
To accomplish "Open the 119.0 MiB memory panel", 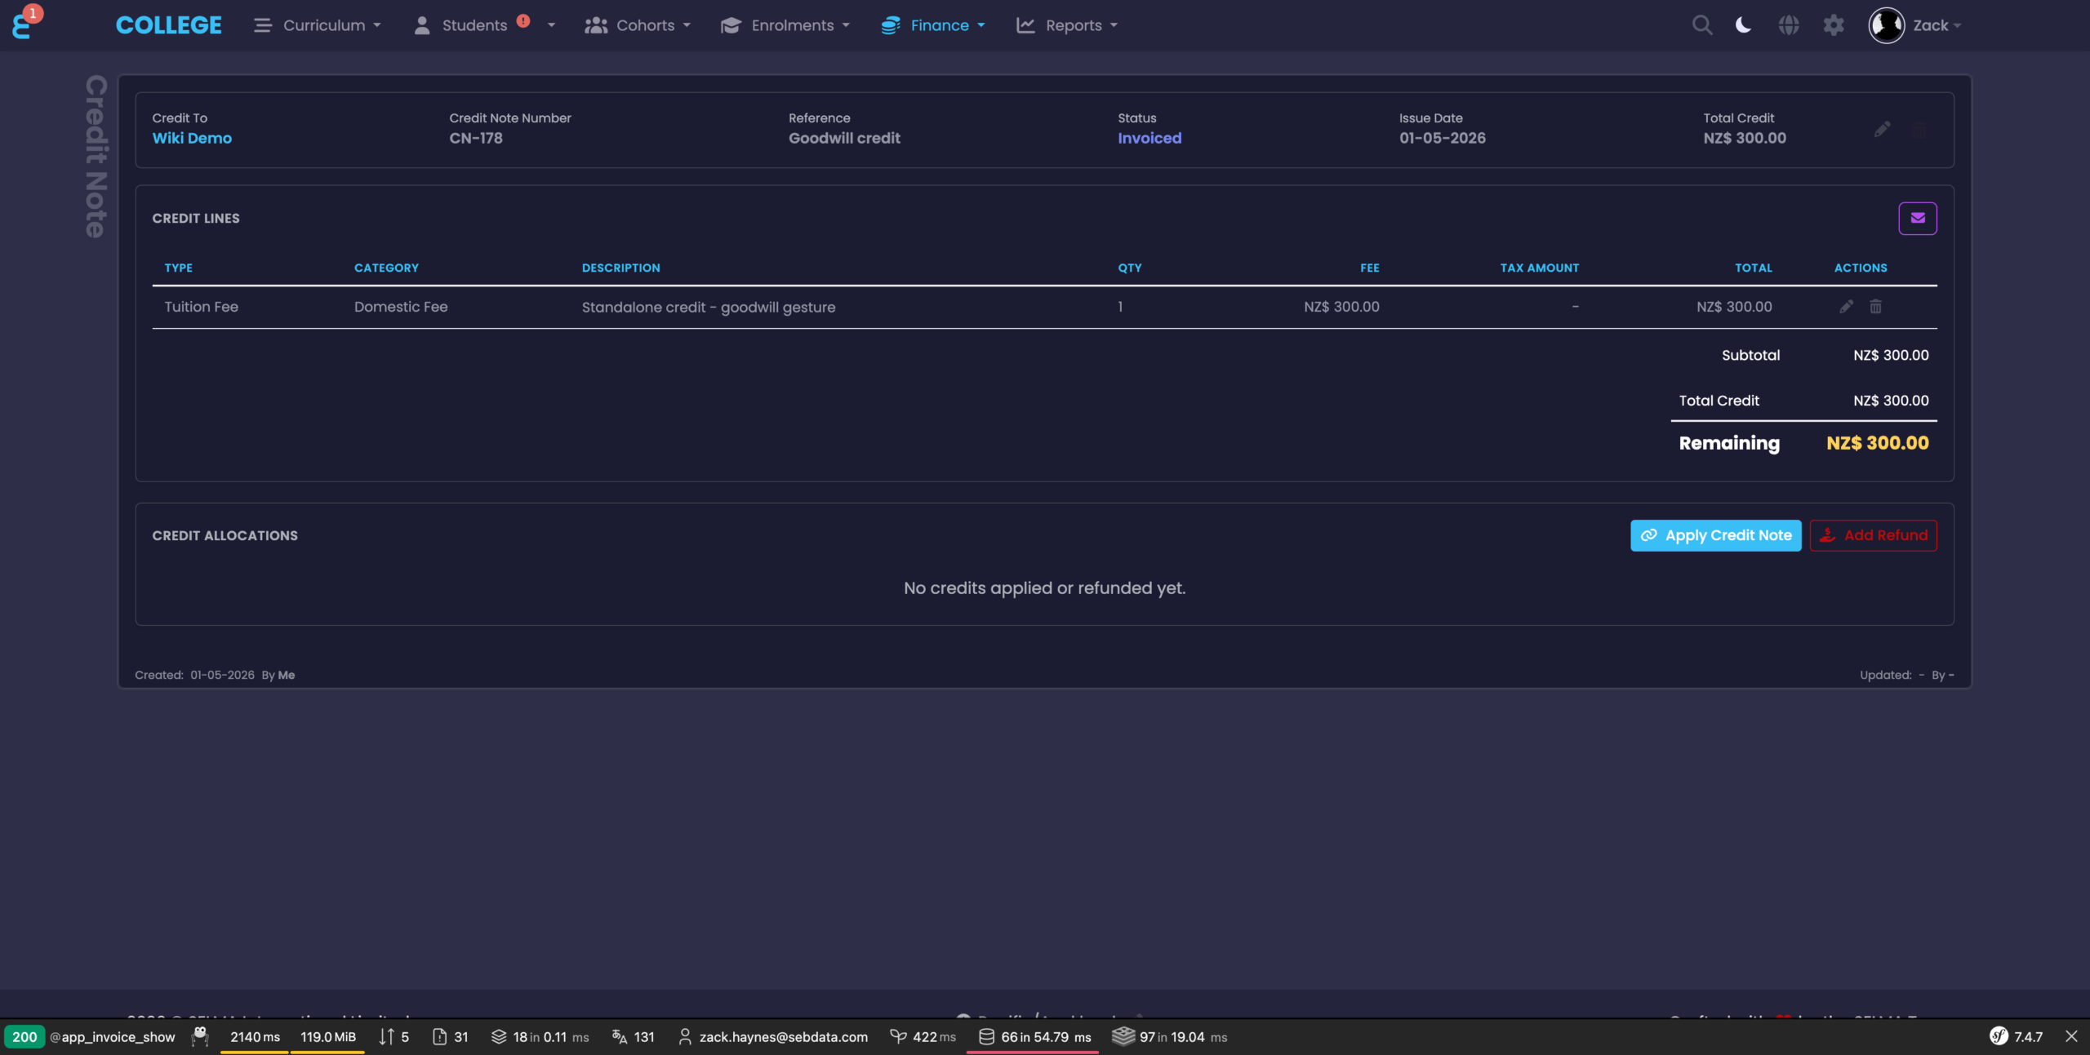I will 328,1037.
